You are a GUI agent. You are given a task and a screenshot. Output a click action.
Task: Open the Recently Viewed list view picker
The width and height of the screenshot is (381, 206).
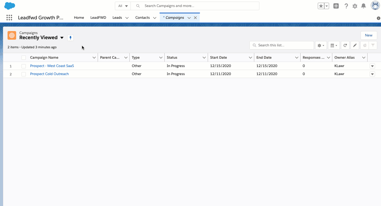click(62, 38)
